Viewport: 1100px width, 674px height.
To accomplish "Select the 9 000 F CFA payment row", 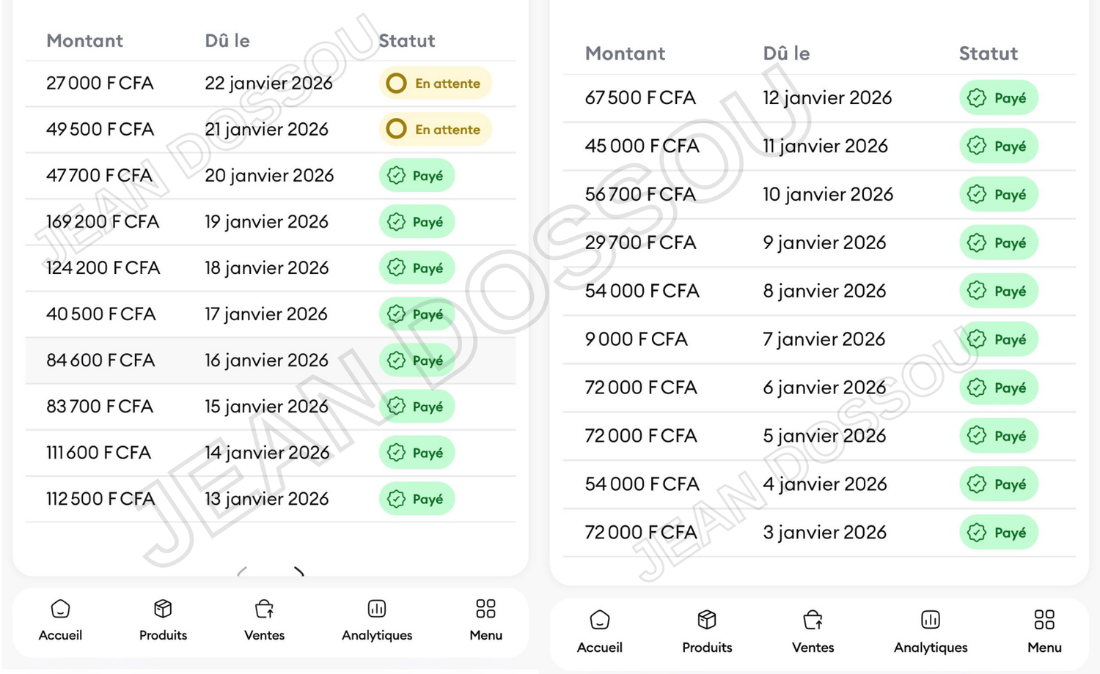I will tap(819, 339).
